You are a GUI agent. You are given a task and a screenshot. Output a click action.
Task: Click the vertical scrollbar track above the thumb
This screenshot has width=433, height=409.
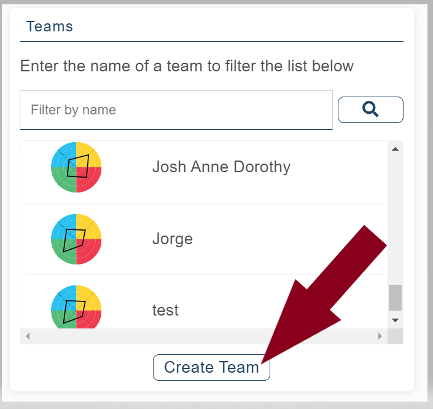tap(395, 215)
